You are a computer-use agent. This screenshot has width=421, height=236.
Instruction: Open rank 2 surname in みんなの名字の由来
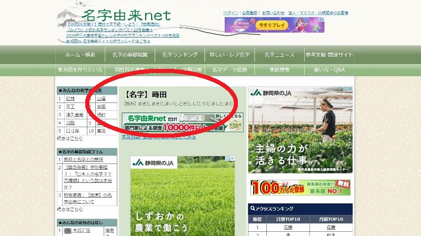[x=71, y=107]
